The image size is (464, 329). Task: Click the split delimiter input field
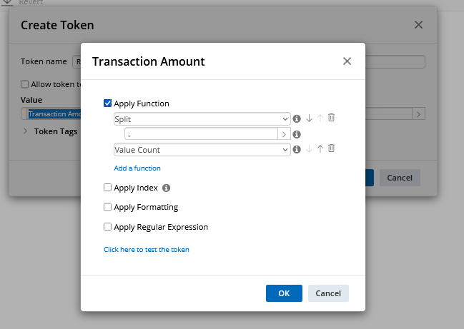201,134
